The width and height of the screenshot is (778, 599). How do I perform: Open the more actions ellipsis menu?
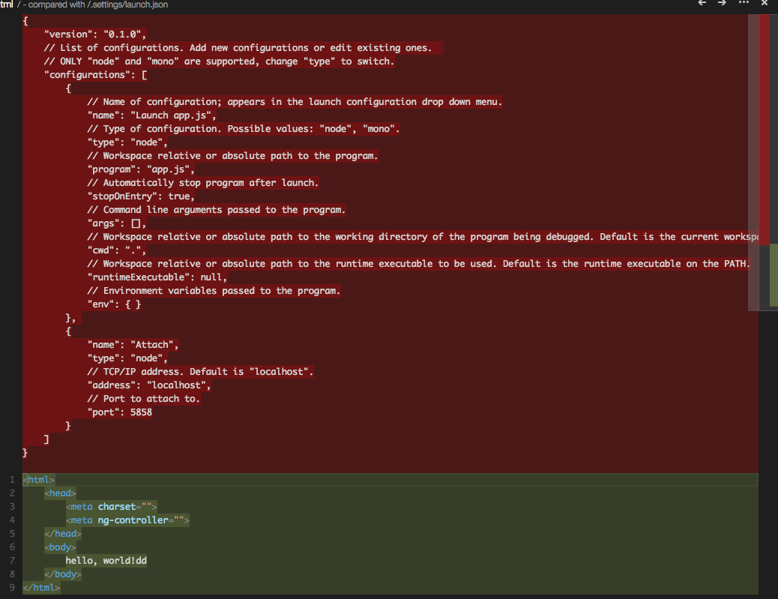(744, 4)
